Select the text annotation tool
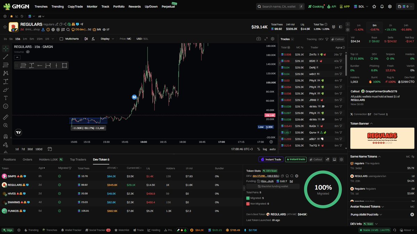Viewport: 417px width, 234px height. (6, 98)
